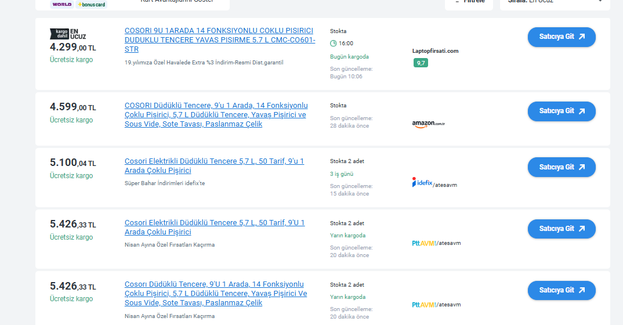Click Ücretsiz kargo under 5.100,04 TL

(x=71, y=176)
